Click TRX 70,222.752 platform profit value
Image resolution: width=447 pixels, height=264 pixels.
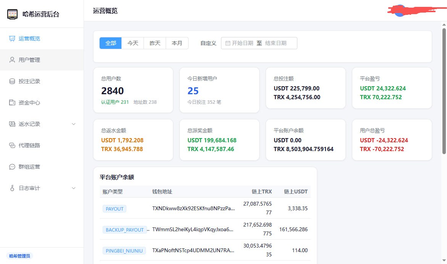[381, 97]
